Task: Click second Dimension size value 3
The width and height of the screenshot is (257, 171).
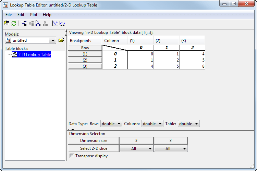Action: coord(170,141)
